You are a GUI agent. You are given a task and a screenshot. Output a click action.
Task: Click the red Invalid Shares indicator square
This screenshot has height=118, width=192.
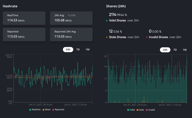(x=147, y=37)
